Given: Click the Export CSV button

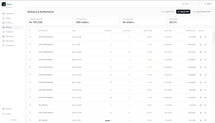Looking at the screenshot, I should [x=167, y=12].
